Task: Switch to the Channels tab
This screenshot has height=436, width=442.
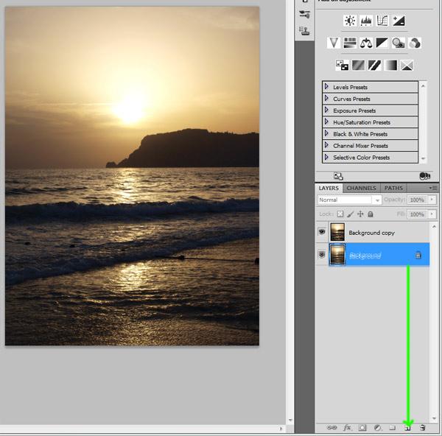Action: (x=361, y=188)
